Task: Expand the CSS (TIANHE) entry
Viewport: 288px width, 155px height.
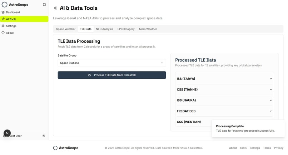Action: tap(224, 89)
